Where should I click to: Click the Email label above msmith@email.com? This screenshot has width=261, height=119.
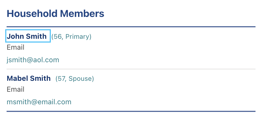click(x=15, y=90)
